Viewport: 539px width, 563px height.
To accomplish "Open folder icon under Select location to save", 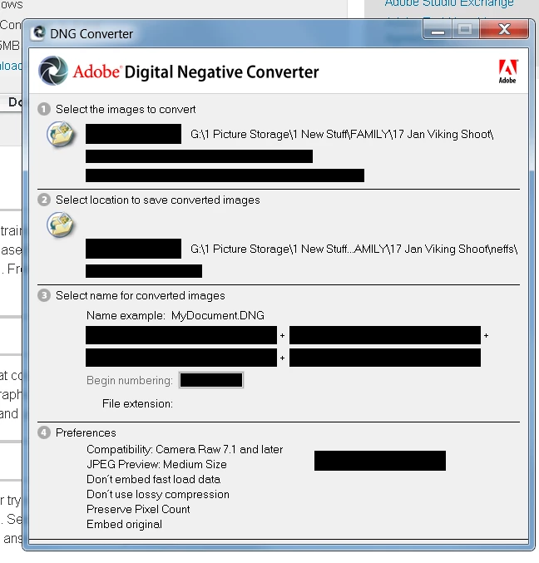I will pos(61,225).
